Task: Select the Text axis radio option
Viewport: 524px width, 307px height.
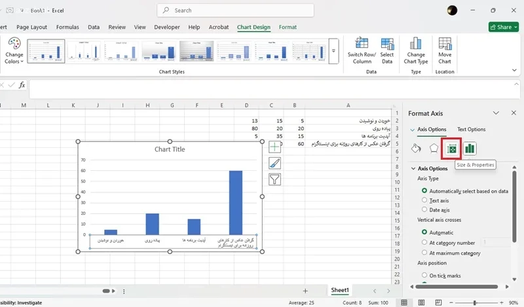Action: tap(425, 200)
